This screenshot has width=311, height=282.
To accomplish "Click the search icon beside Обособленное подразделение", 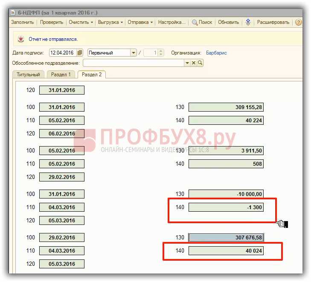I will [x=200, y=63].
